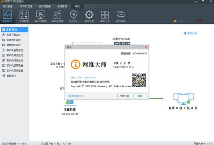Click the sync arrows icon beside 游戏同步监控

(4, 40)
